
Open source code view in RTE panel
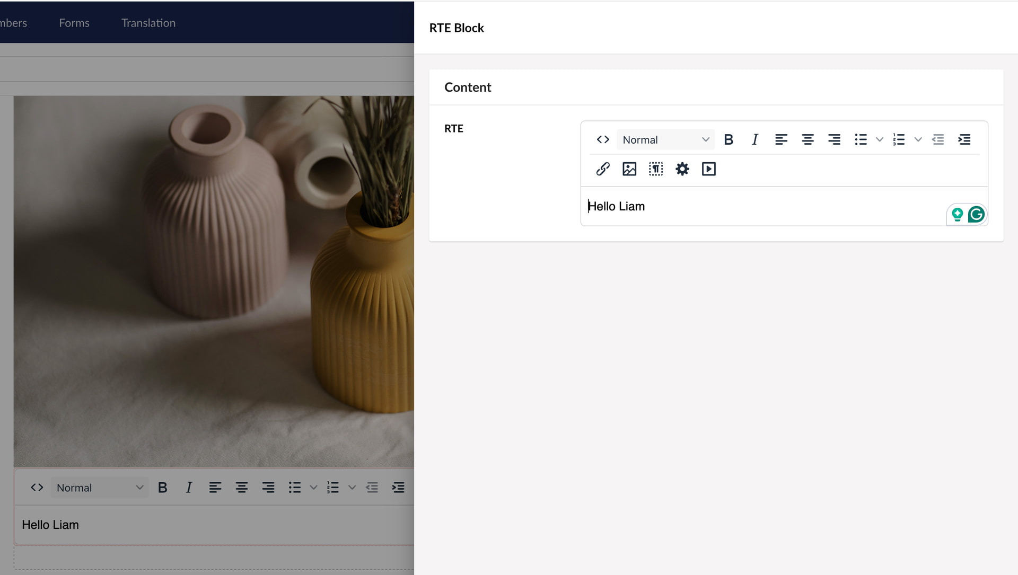click(x=603, y=139)
